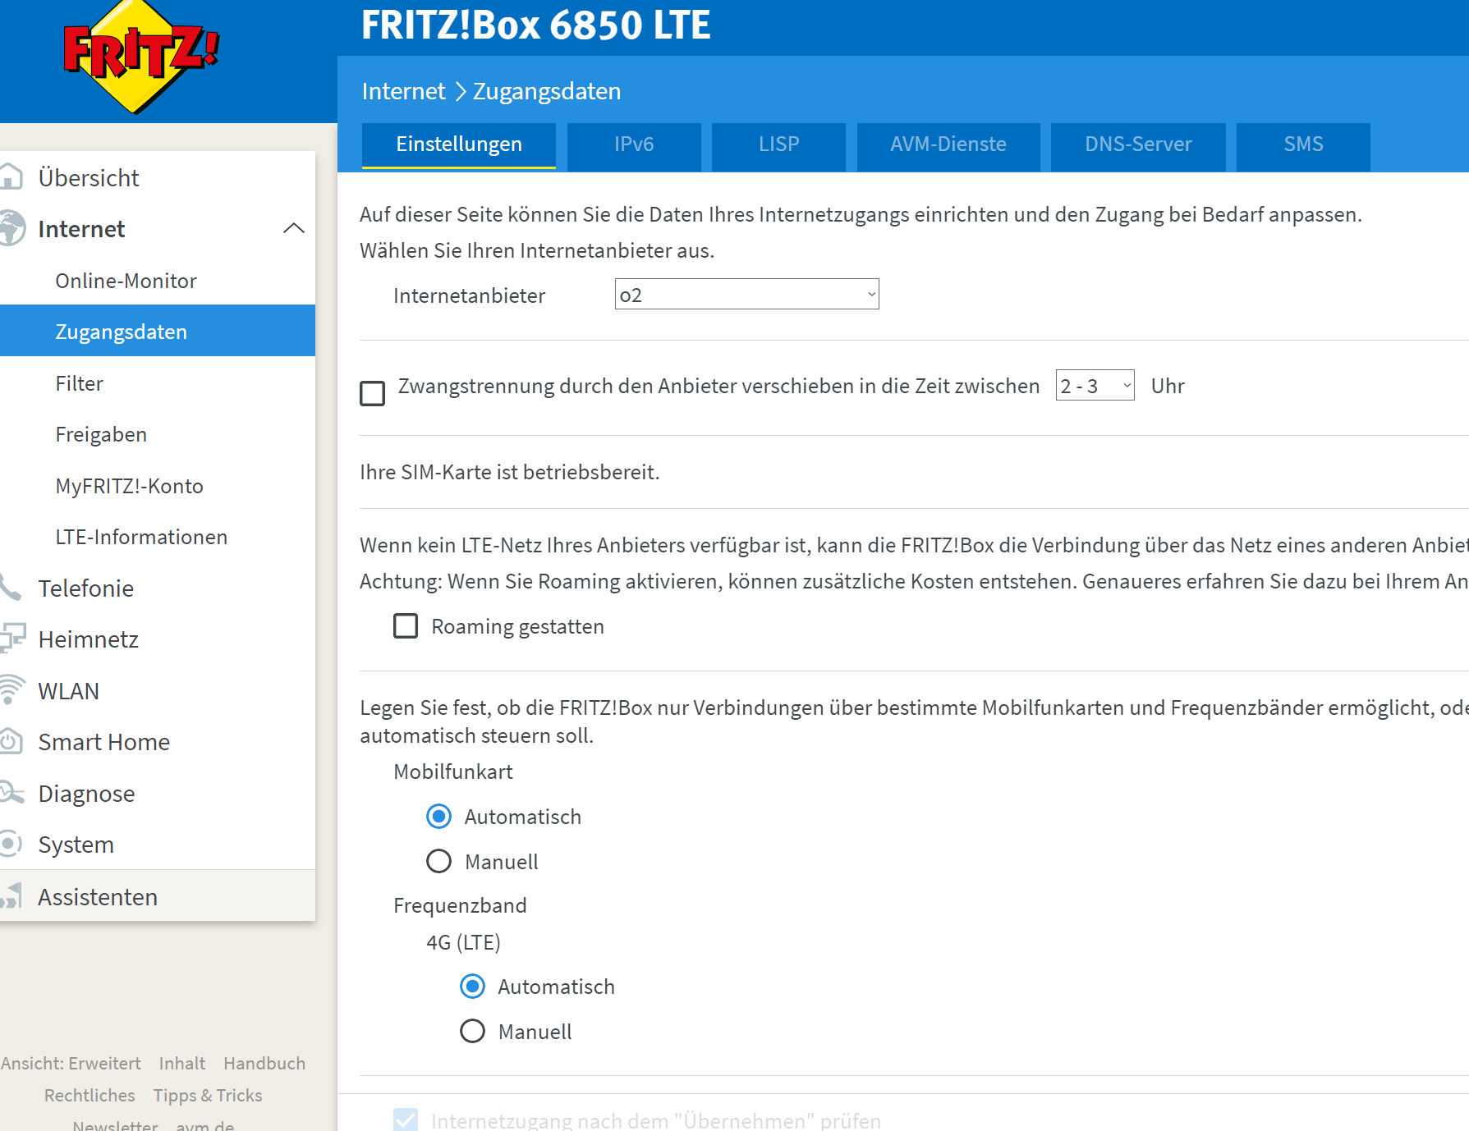Click the Telefonie phone icon
The width and height of the screenshot is (1469, 1131).
(x=9, y=588)
